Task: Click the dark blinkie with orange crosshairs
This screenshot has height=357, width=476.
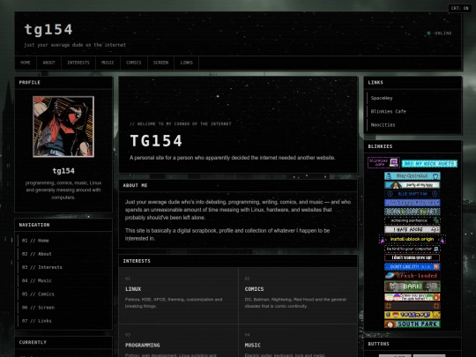Action: [x=413, y=306]
